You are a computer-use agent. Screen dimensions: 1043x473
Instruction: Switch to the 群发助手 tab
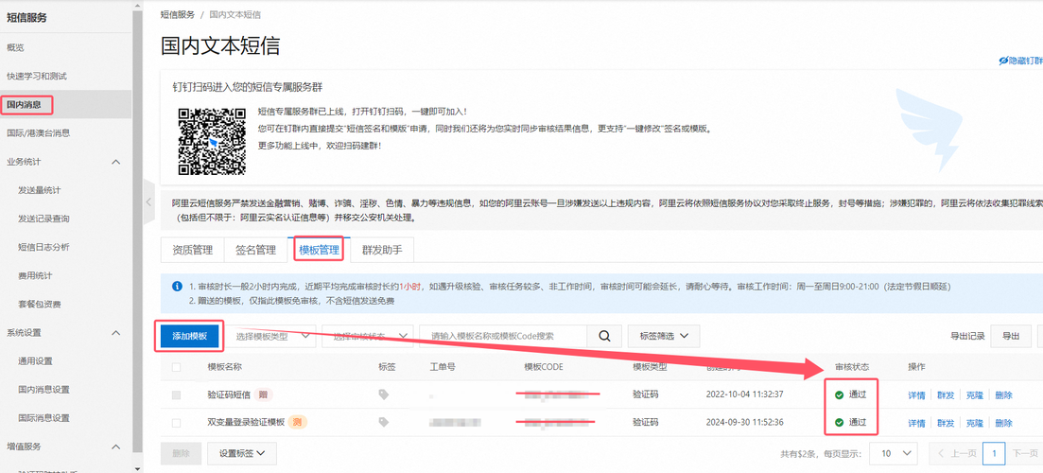tap(382, 250)
